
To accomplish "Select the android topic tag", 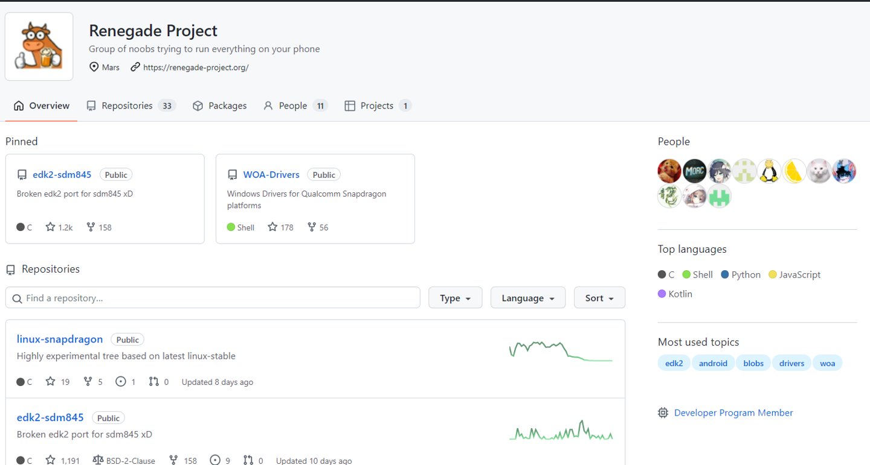I will pos(713,363).
